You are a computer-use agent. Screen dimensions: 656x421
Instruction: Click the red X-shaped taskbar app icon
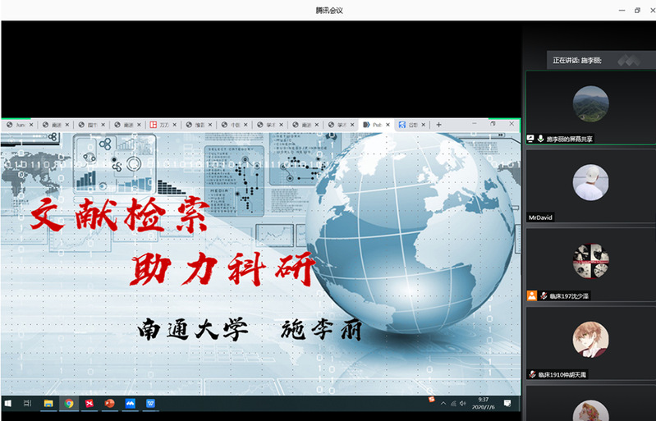click(89, 404)
